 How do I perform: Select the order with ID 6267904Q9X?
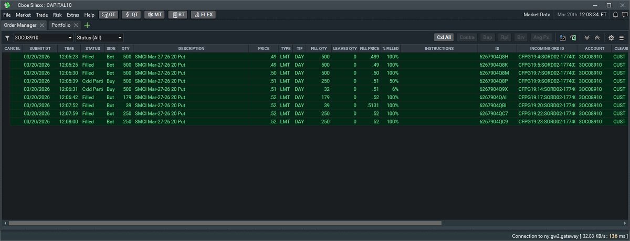click(315, 89)
